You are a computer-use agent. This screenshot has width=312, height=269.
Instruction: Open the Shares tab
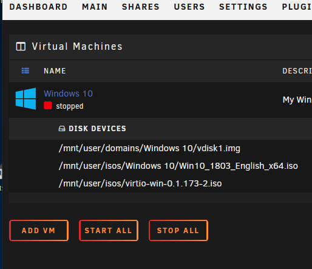pos(141,7)
